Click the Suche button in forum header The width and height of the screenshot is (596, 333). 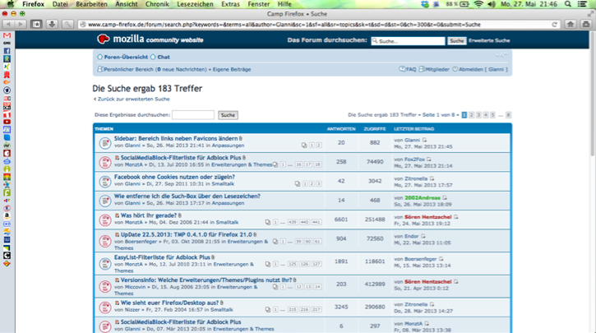pyautogui.click(x=456, y=40)
